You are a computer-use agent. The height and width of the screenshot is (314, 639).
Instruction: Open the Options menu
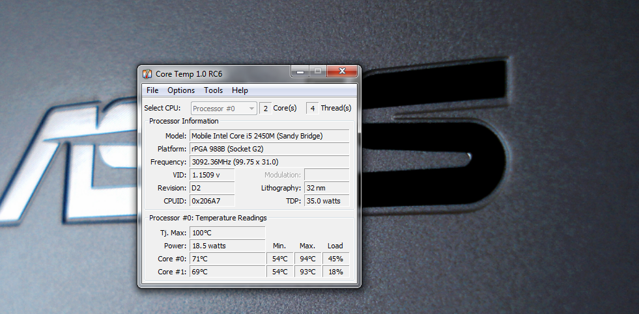[x=181, y=90]
